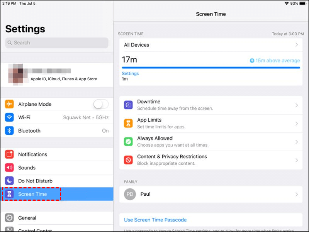Tap the 17m total usage value
The width and height of the screenshot is (309, 232).
tap(129, 59)
